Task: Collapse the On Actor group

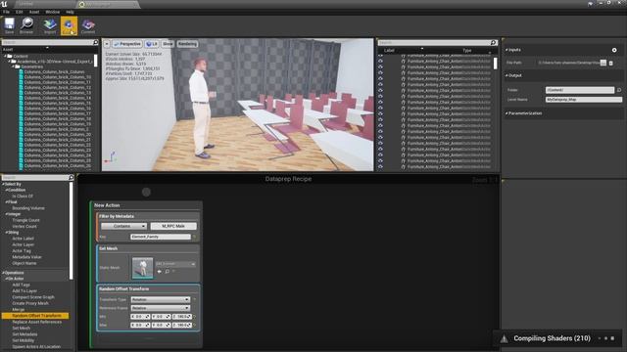Action: [7, 279]
